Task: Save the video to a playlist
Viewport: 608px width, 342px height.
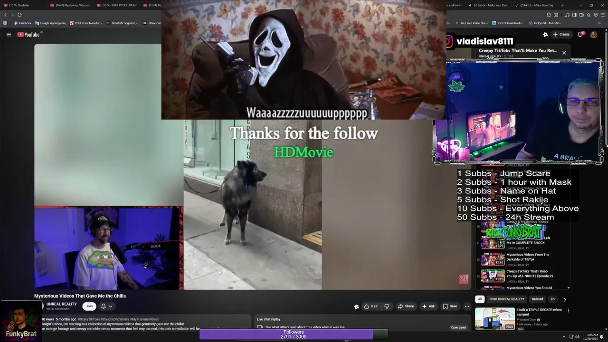Action: coord(450,306)
